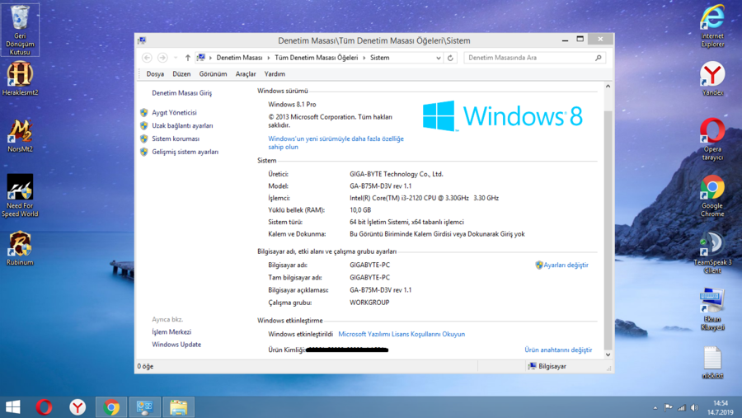Screen dimensions: 742x418
Task: Click the Aygıt Yöneticisi link
Action: [x=174, y=113]
